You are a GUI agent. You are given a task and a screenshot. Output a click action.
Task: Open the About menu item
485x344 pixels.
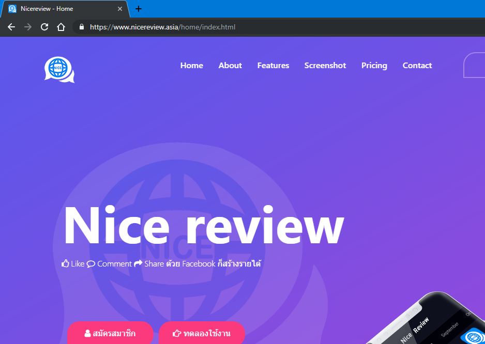tap(230, 66)
